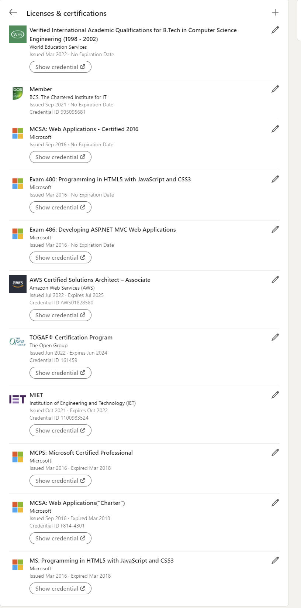Edit AWS Certified Solutions Architect entry

tap(275, 280)
